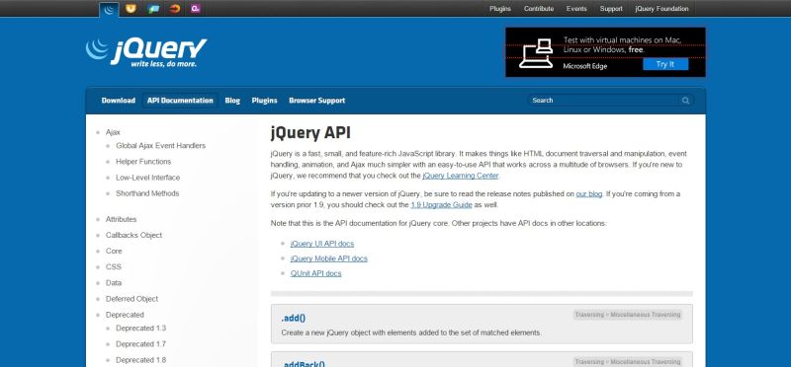Open the CSS category
This screenshot has width=791, height=367.
click(114, 266)
